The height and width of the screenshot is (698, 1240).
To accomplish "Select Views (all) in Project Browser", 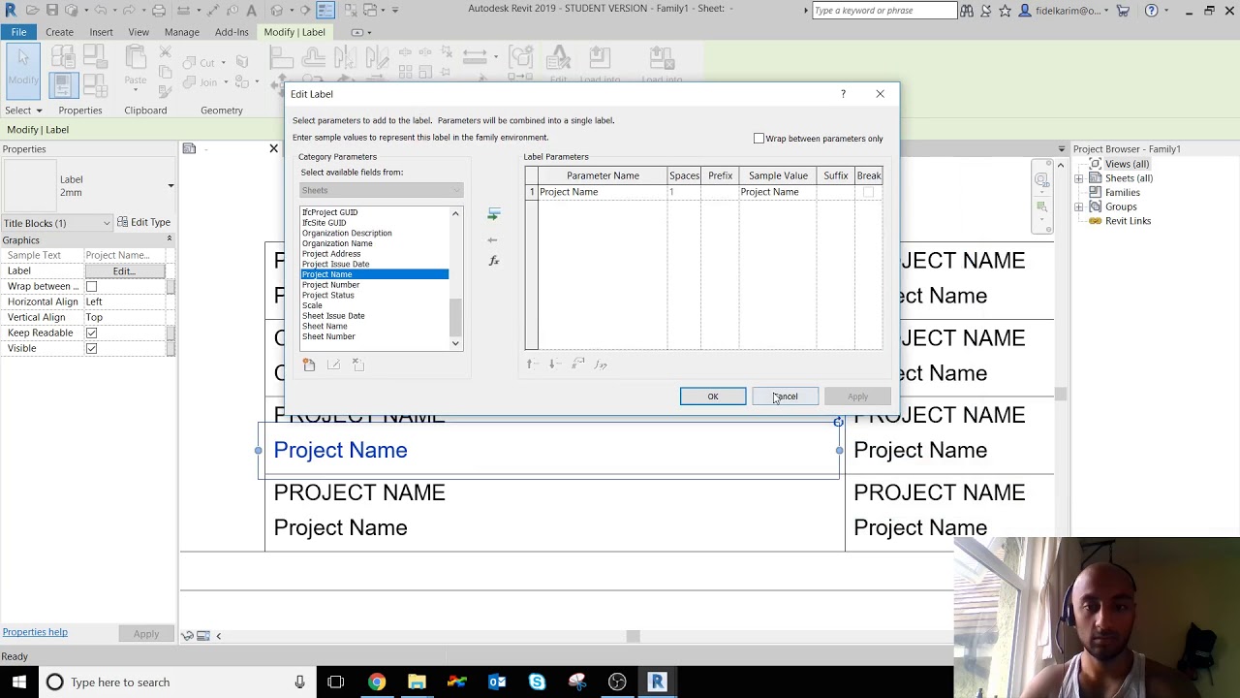I will click(1127, 164).
